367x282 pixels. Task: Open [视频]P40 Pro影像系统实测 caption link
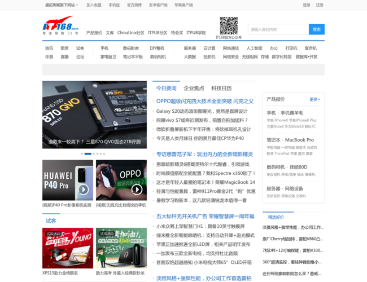click(x=67, y=205)
